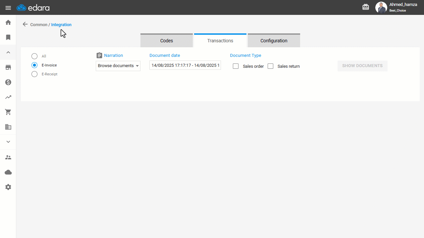Select the Transactions tab
The width and height of the screenshot is (424, 238).
tap(220, 41)
